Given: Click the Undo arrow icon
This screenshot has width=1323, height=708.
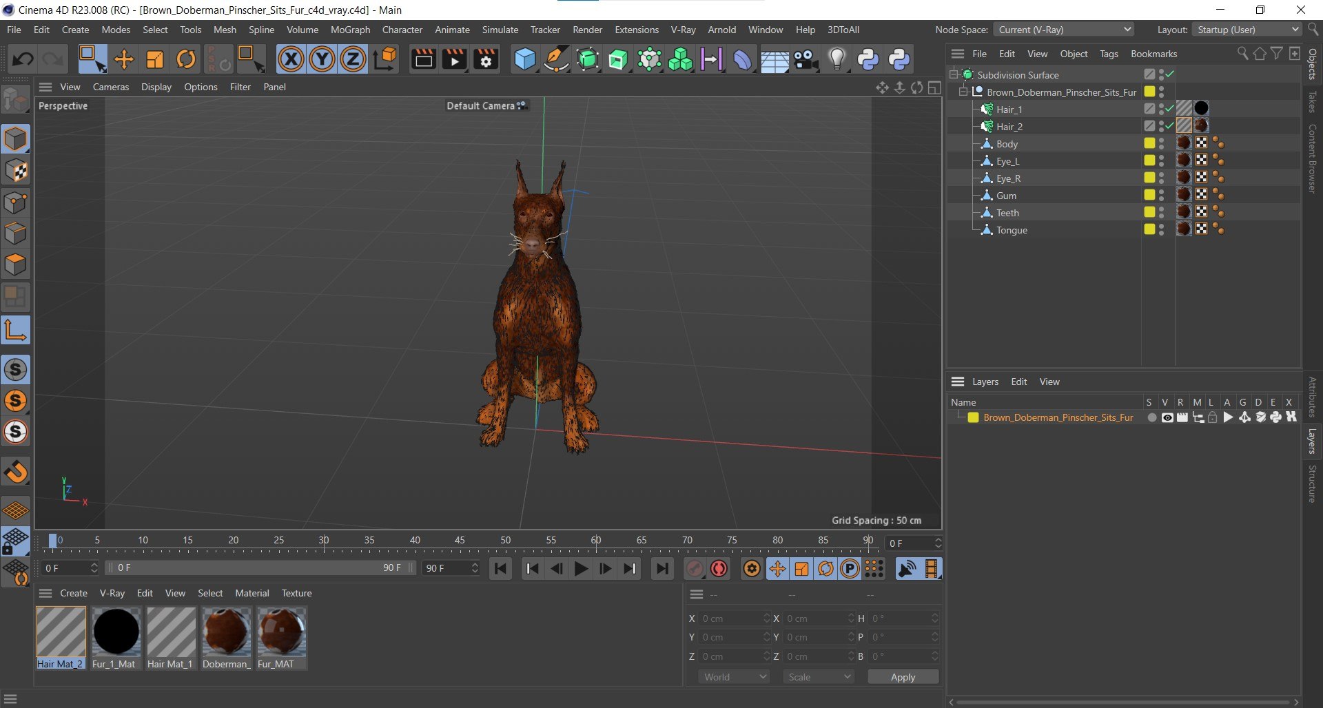Looking at the screenshot, I should (x=22, y=59).
